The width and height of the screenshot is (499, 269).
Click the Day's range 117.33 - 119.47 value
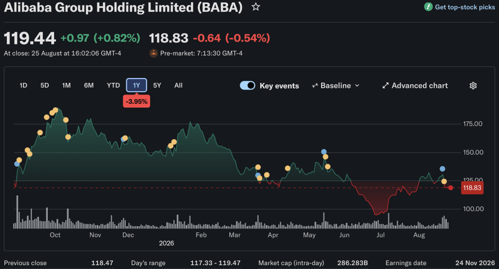point(215,263)
